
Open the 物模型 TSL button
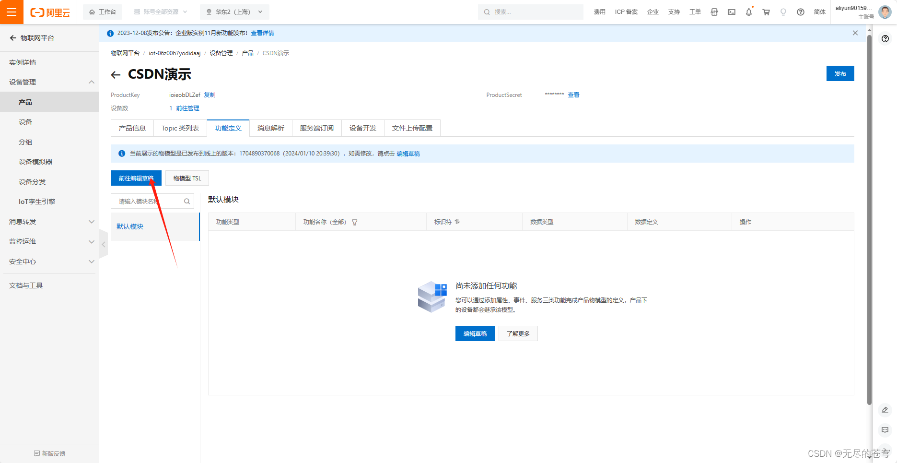point(187,178)
